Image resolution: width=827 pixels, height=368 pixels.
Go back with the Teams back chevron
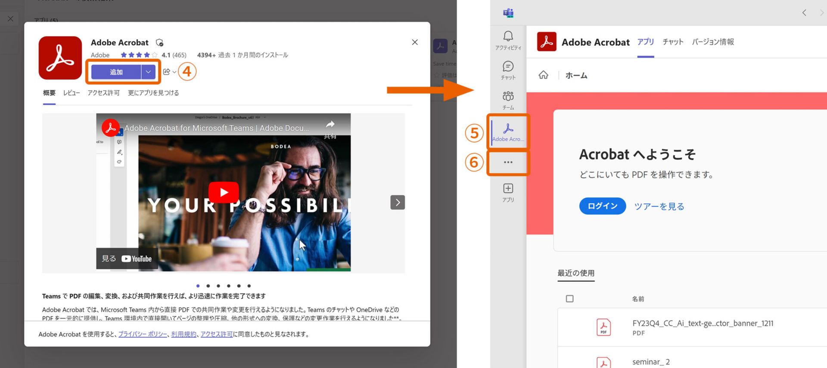pos(804,12)
